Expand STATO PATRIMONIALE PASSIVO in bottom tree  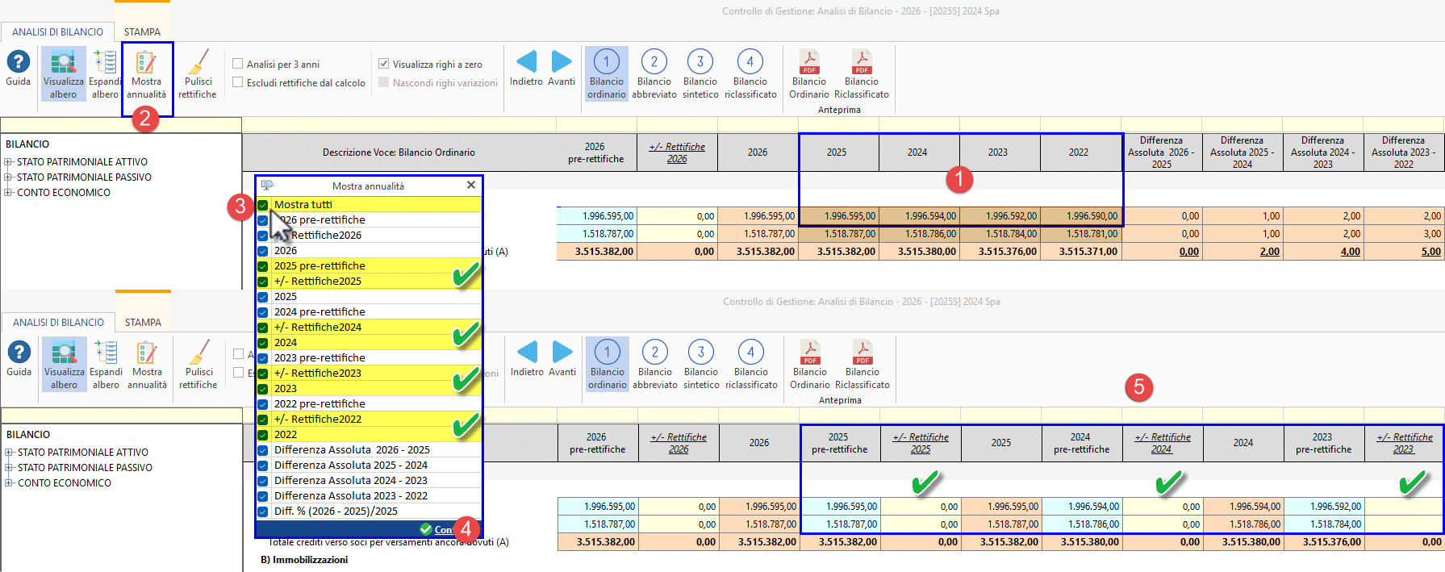click(x=9, y=468)
